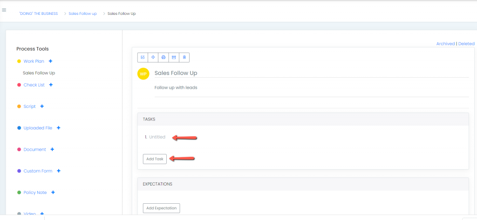The image size is (477, 220).
Task: View Archived items link
Action: coord(445,44)
